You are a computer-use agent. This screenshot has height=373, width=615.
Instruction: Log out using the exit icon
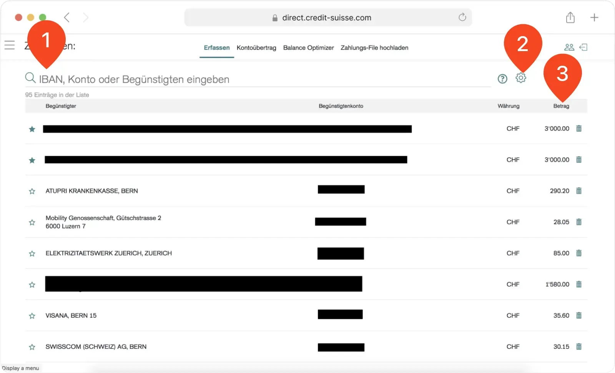(584, 47)
